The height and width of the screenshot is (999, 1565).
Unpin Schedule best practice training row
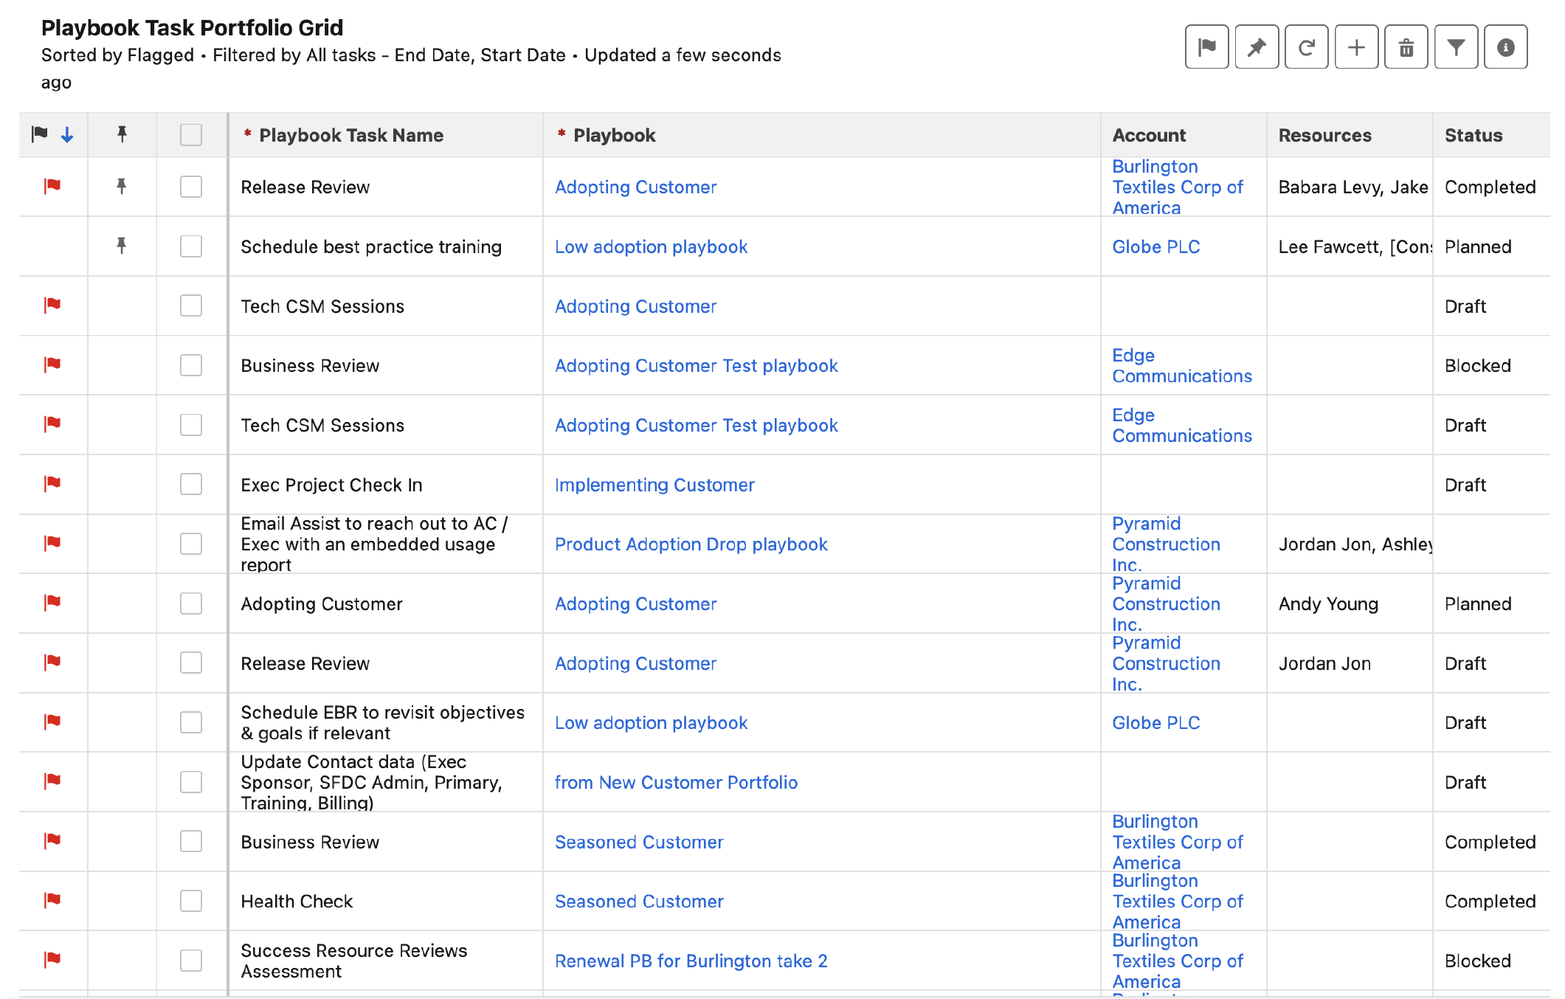pyautogui.click(x=122, y=246)
